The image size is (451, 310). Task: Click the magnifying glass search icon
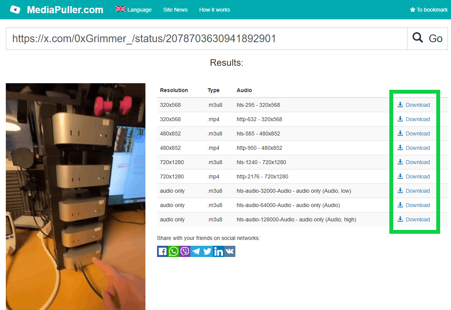click(418, 38)
